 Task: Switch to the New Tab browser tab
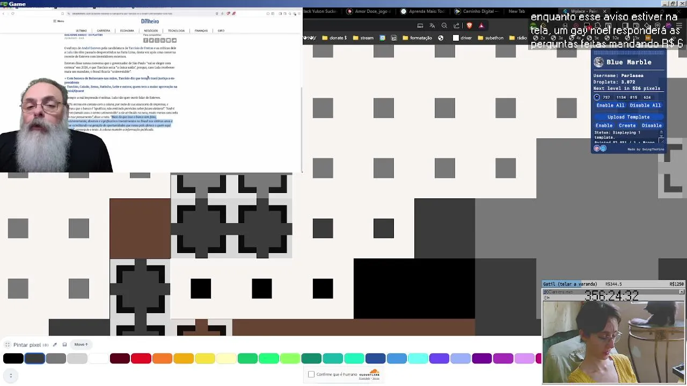(x=516, y=11)
